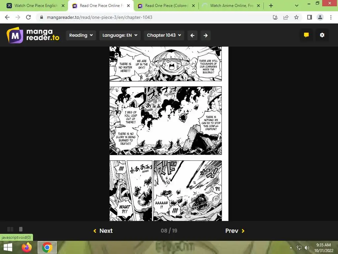This screenshot has width=338, height=254.
Task: Open the Chrome profile avatar
Action: pos(320,17)
